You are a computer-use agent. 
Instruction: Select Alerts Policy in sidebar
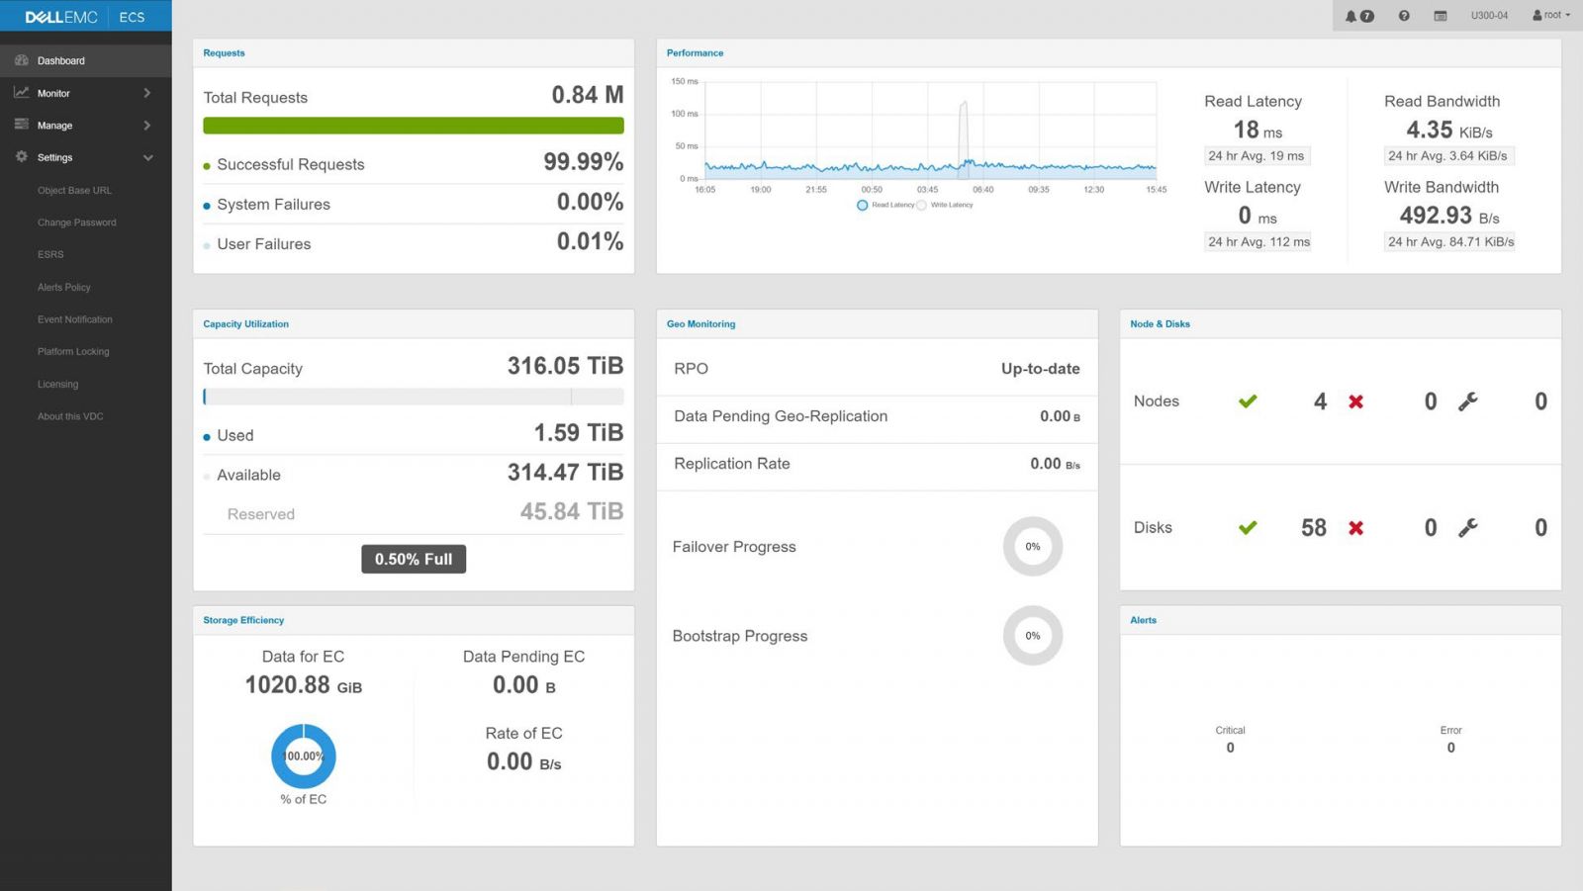click(64, 288)
